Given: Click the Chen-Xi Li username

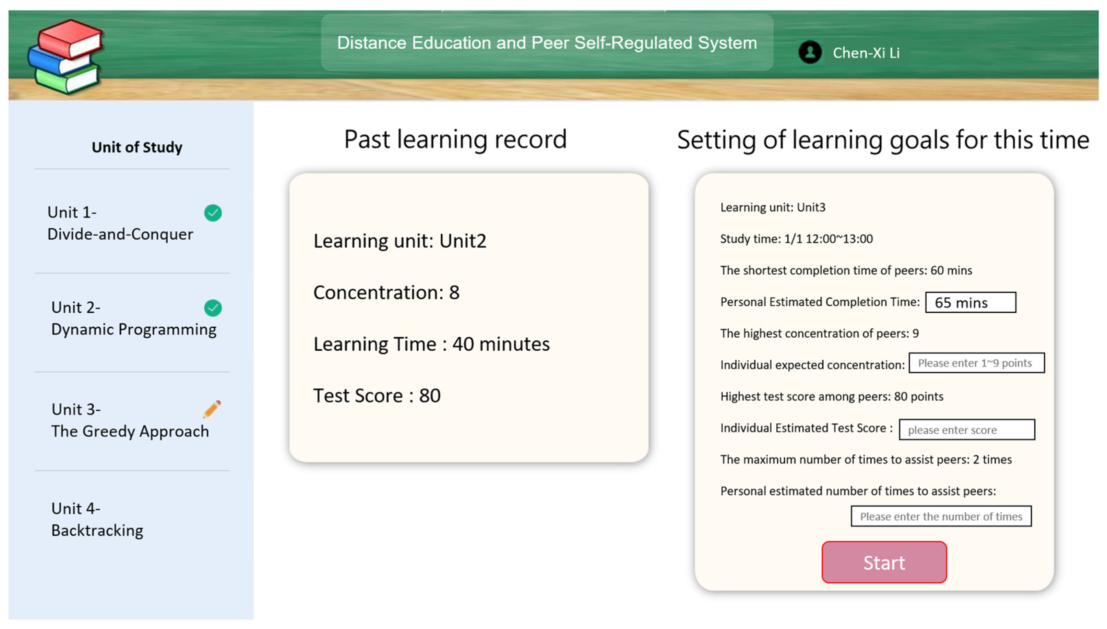Looking at the screenshot, I should (x=866, y=53).
